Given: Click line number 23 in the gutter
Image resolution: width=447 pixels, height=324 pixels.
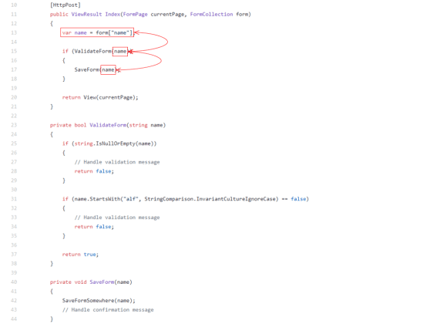Looking at the screenshot, I should [x=14, y=125].
